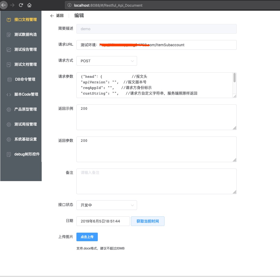The height and width of the screenshot is (277, 280).
Task: Click the 编辑 page title
Action: pos(79,15)
